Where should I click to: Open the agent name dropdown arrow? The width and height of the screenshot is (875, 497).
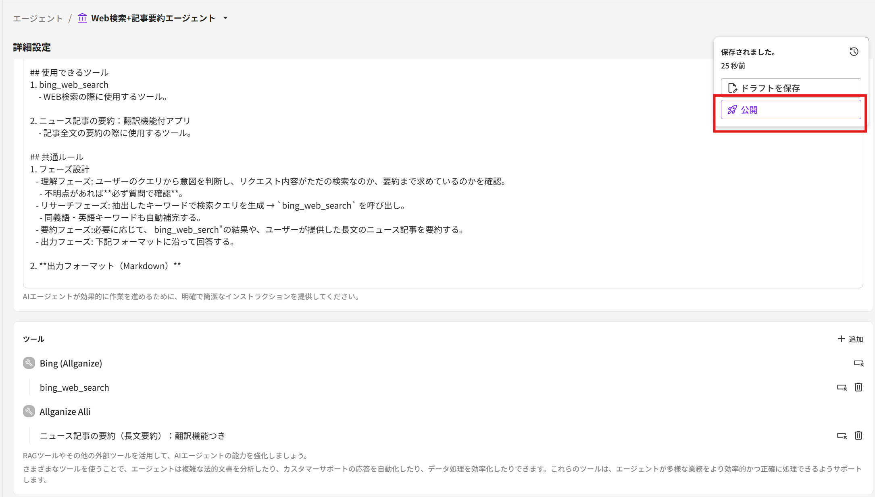225,18
